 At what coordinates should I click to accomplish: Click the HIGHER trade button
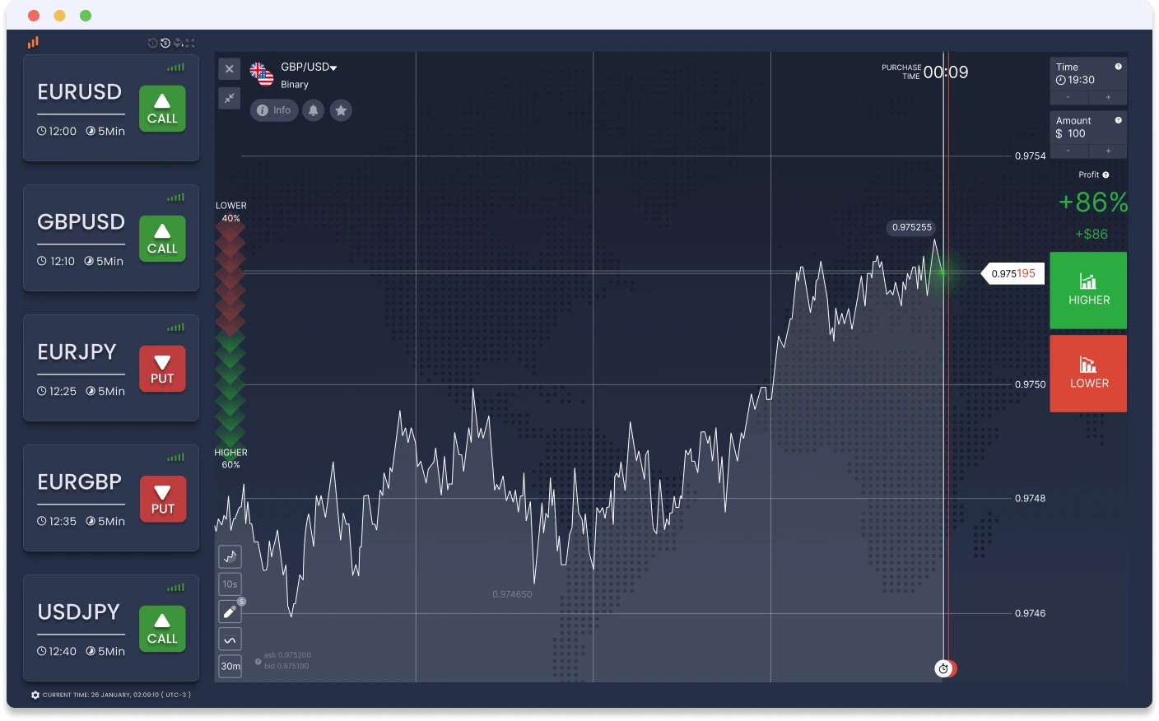click(1088, 291)
